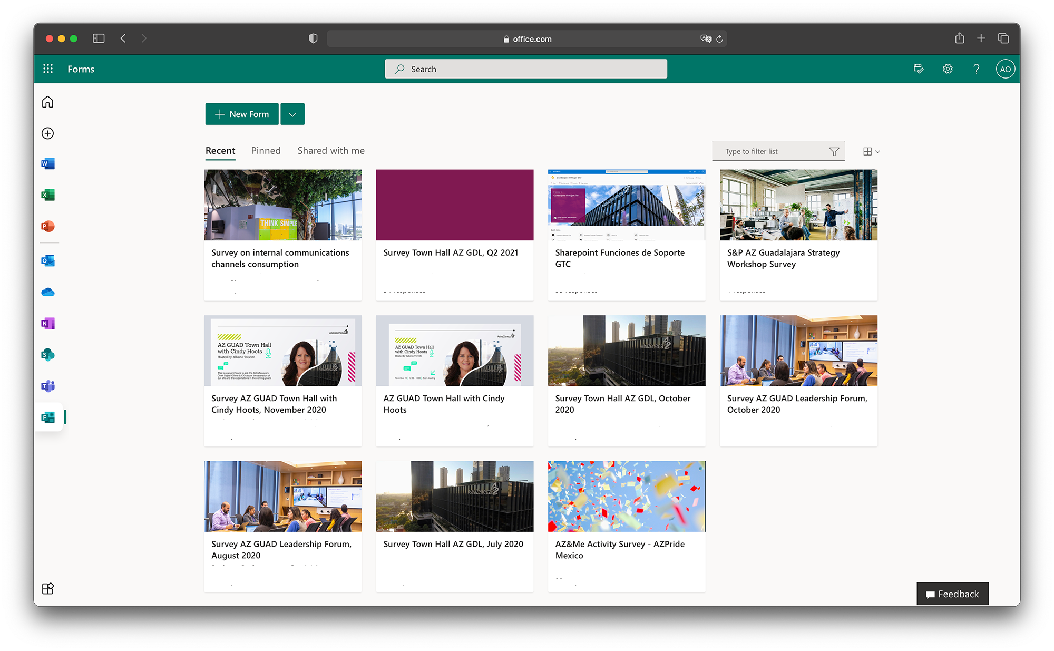
Task: Open the grid view layout dropdown
Action: tap(871, 152)
